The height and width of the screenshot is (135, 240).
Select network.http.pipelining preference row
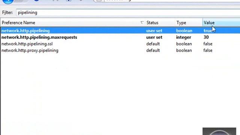pyautogui.click(x=120, y=31)
